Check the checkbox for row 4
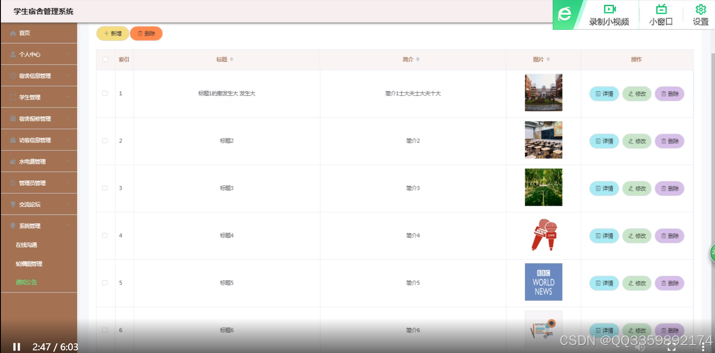715x353 pixels. coord(105,235)
